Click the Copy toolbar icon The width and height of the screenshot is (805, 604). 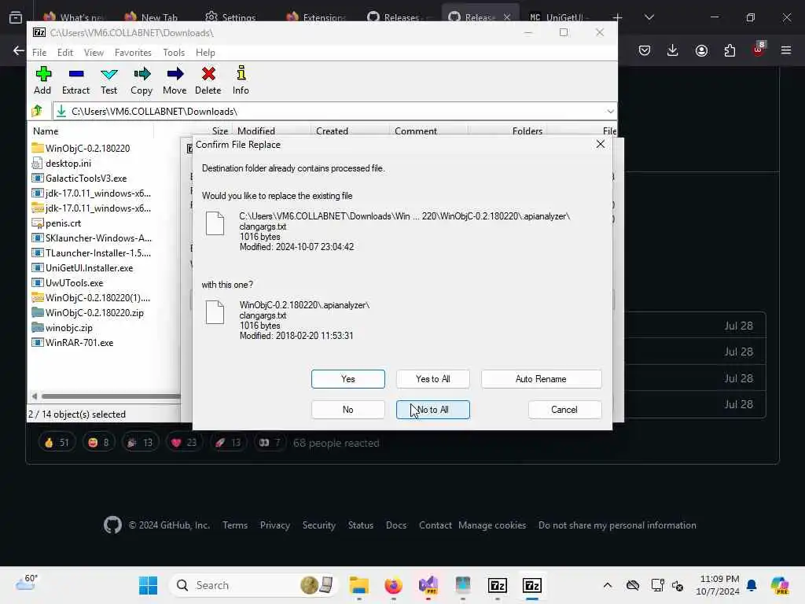tap(142, 81)
